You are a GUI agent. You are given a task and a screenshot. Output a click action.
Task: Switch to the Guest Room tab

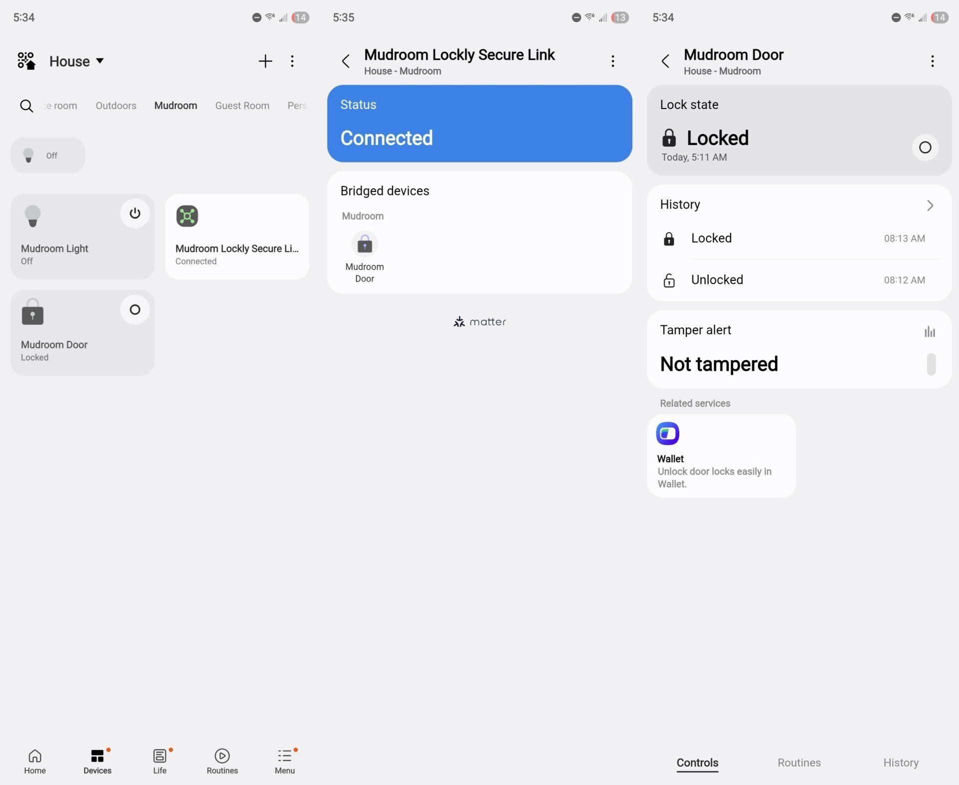pos(242,105)
